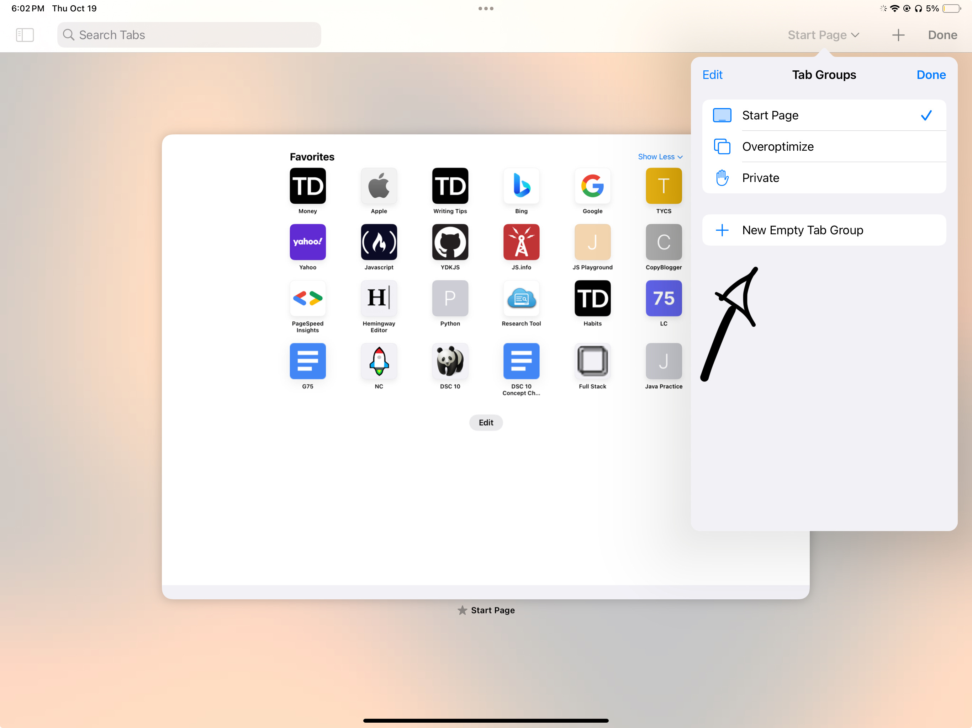Tap the Wi-Fi status icon
The image size is (972, 728).
[x=894, y=8]
